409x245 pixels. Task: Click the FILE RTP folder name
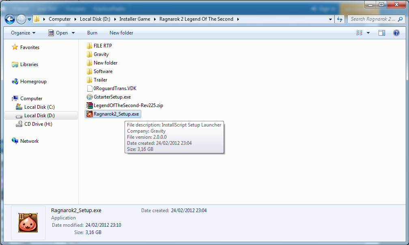(x=103, y=46)
